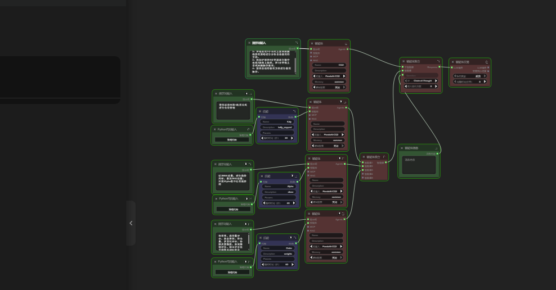Click the header dot icon of the CC2 agent node
556x290 pixels.
click(312, 43)
